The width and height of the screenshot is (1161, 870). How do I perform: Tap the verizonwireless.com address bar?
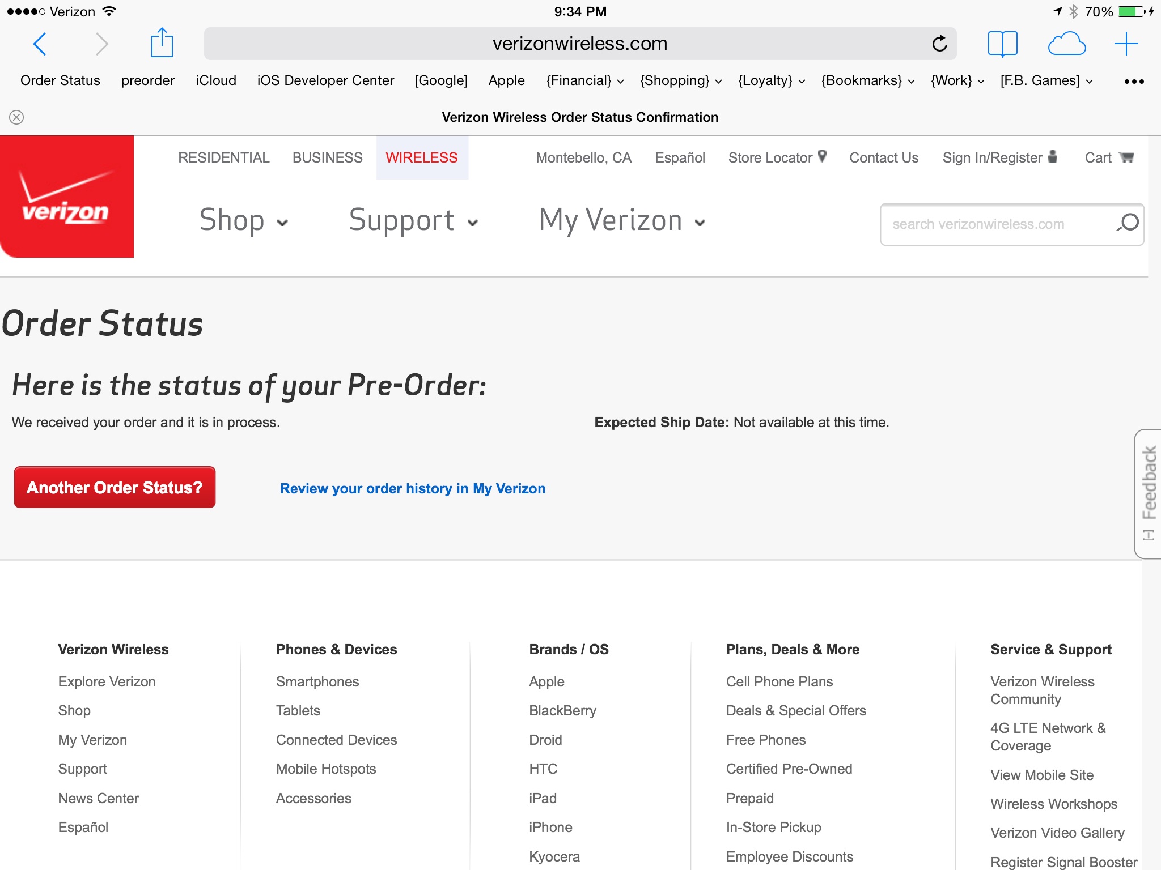580,43
